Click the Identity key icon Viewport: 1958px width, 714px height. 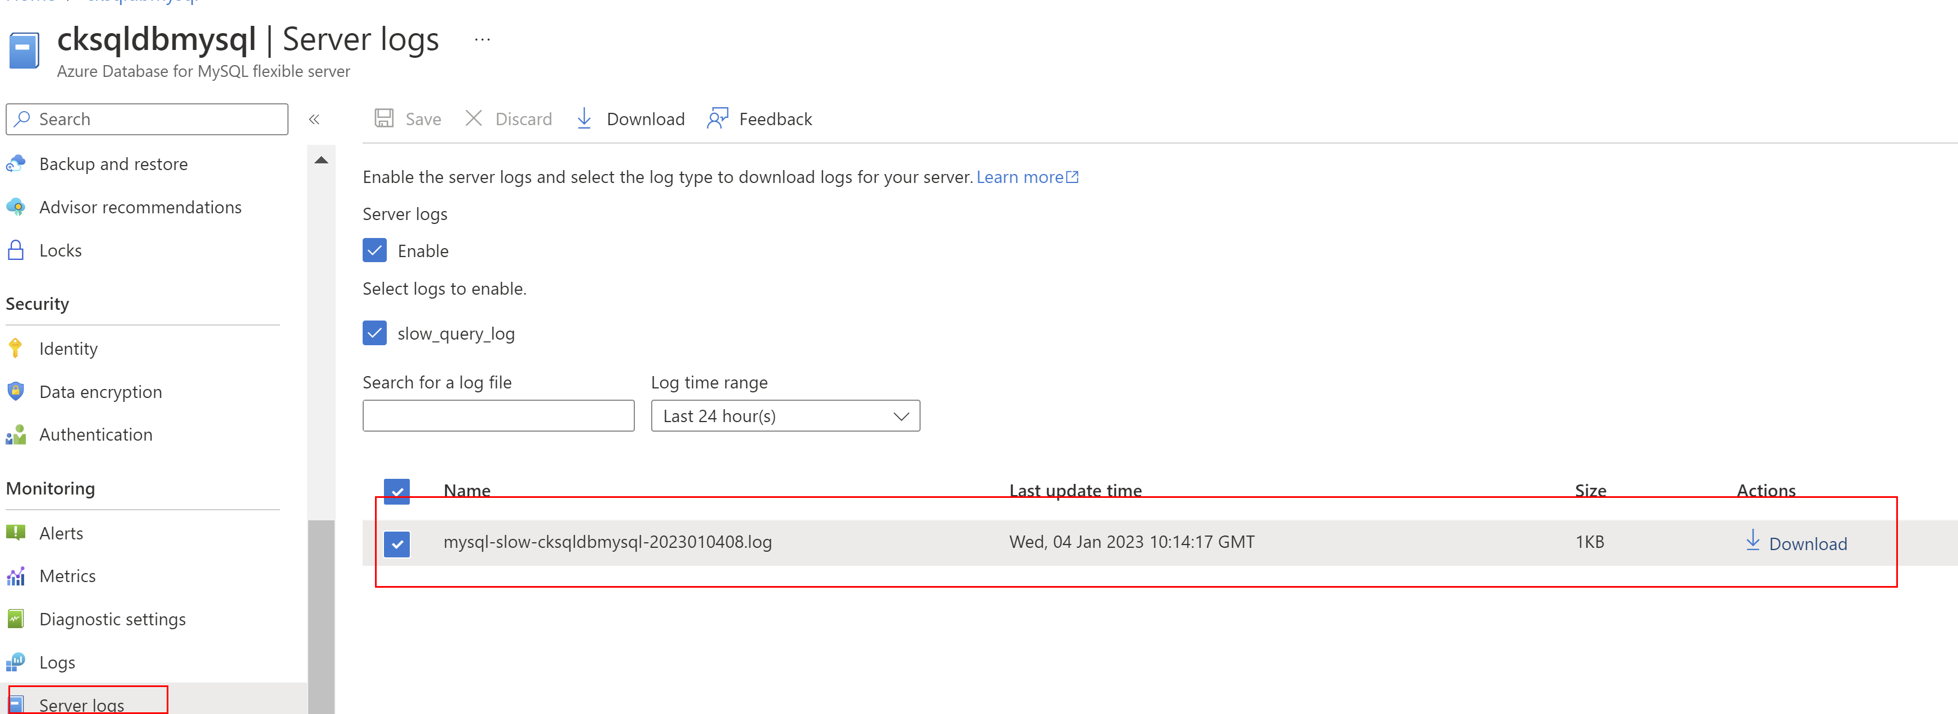[16, 348]
